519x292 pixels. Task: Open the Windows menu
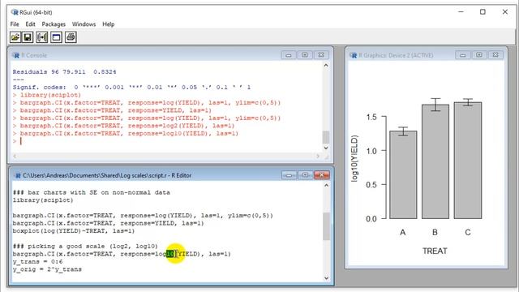[x=84, y=24]
